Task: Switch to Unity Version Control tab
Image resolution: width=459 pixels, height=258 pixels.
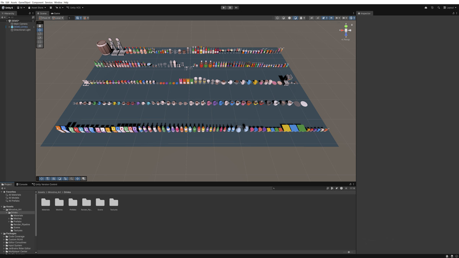Action: coord(45,184)
